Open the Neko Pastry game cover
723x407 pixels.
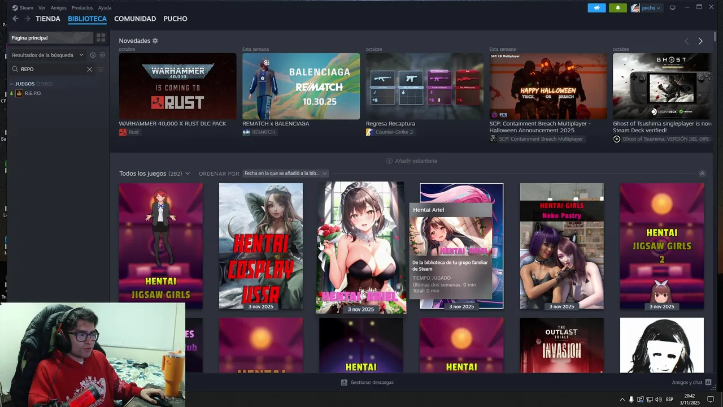coord(561,246)
